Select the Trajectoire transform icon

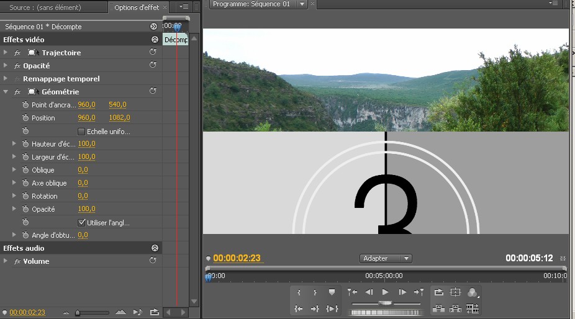click(x=34, y=52)
